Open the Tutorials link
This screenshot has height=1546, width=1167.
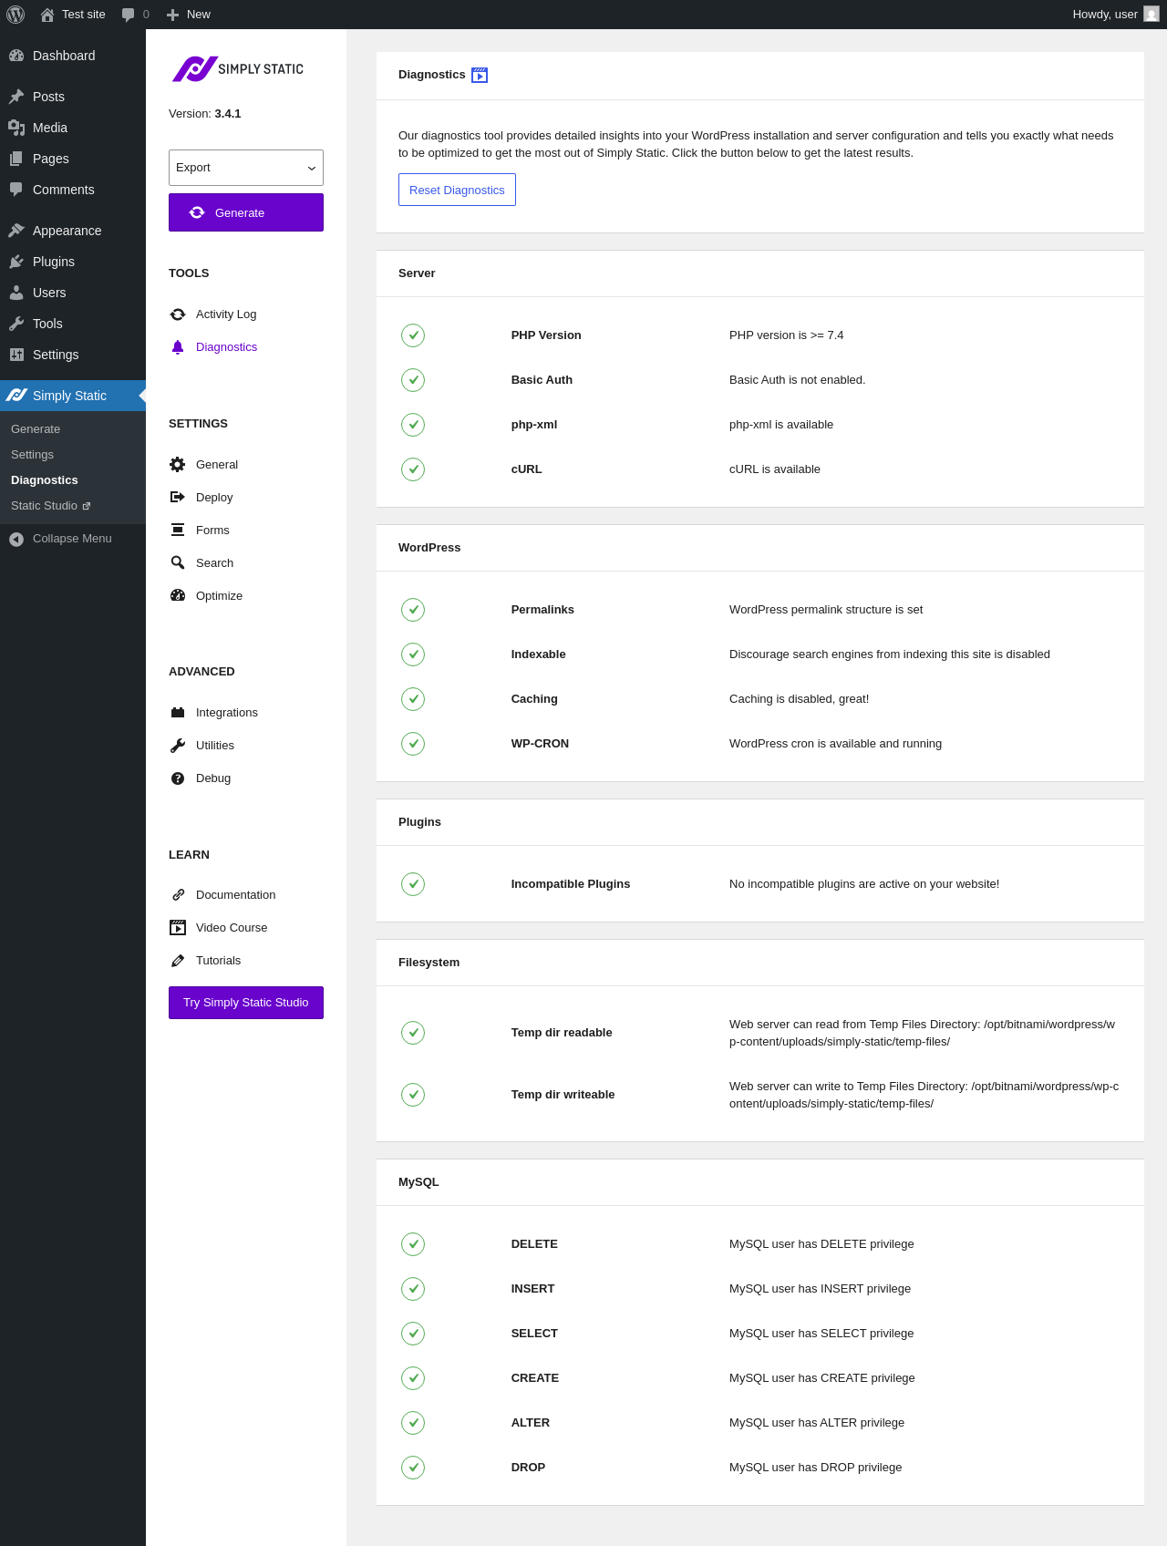click(218, 961)
